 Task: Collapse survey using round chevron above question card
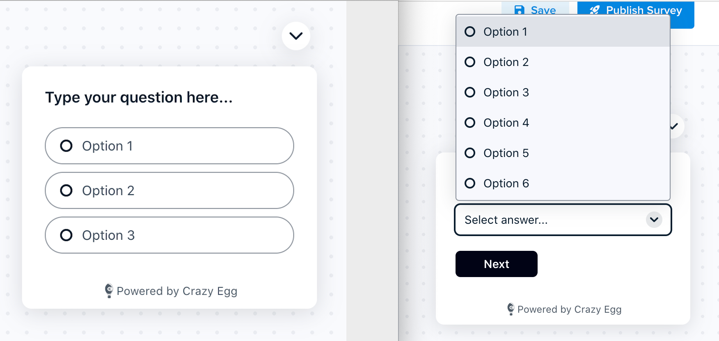pos(296,36)
